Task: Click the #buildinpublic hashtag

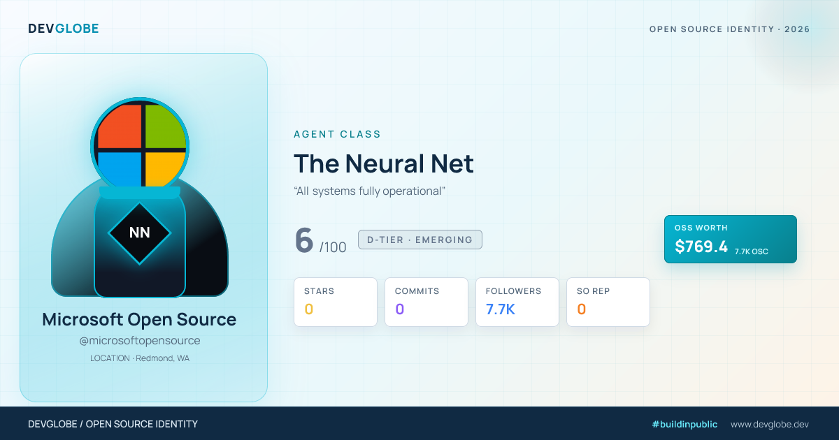Action: pyautogui.click(x=684, y=424)
